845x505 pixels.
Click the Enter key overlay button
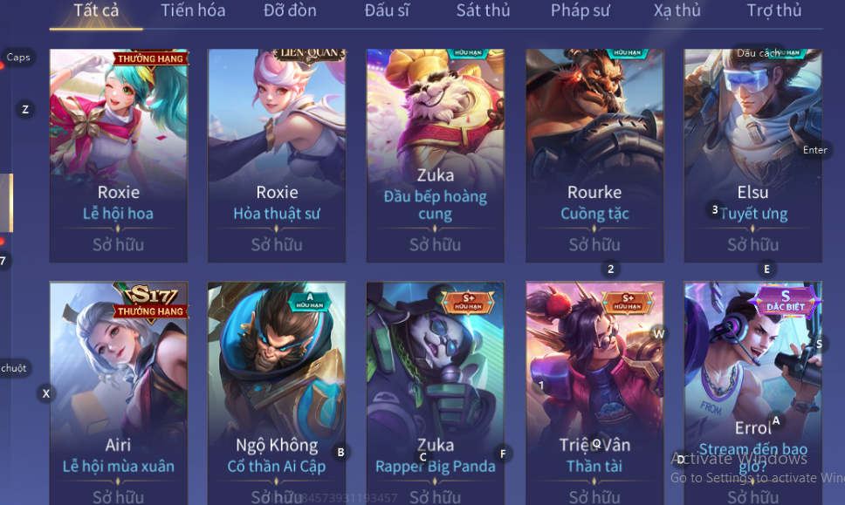coord(814,150)
